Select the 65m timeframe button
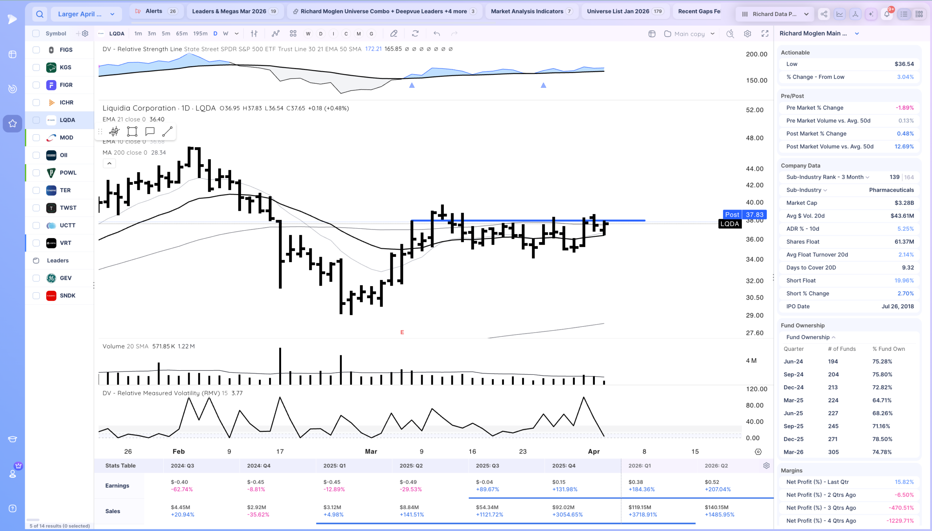The width and height of the screenshot is (932, 531). click(182, 33)
